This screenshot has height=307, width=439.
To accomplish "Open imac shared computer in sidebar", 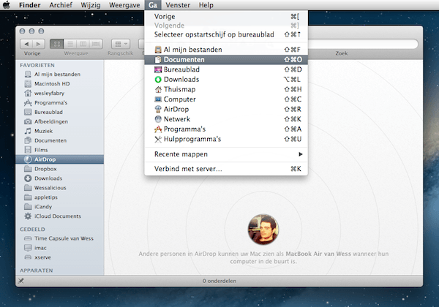I will coord(60,248).
